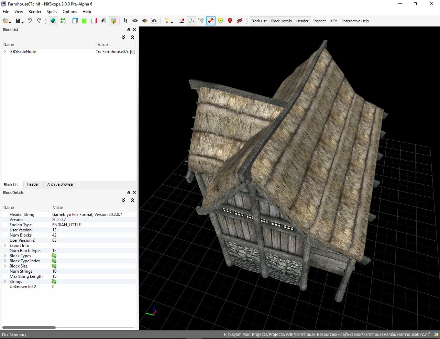
Task: Click the footsteps Walk view icon
Action: point(125,21)
